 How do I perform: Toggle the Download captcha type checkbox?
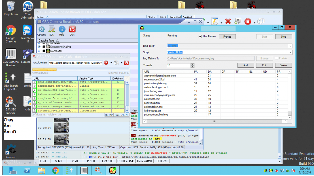pos(44,51)
